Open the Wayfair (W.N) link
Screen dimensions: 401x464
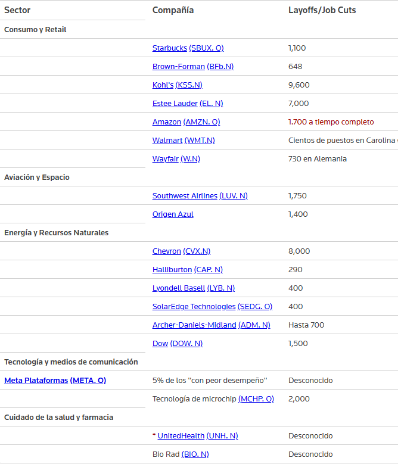click(x=176, y=159)
